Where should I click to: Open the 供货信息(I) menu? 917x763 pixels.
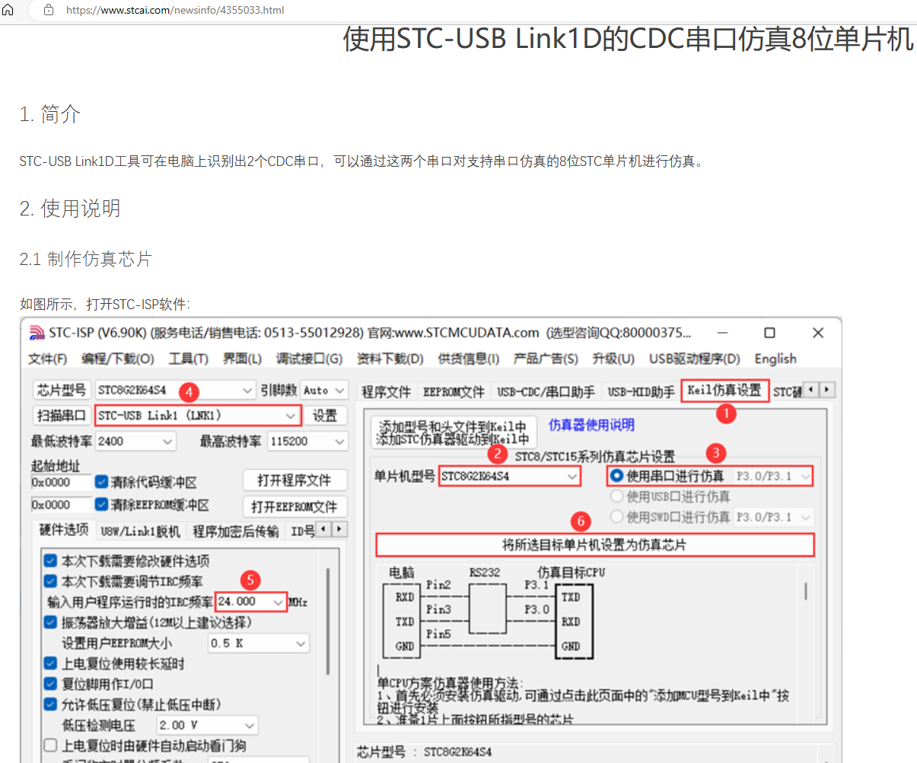468,359
